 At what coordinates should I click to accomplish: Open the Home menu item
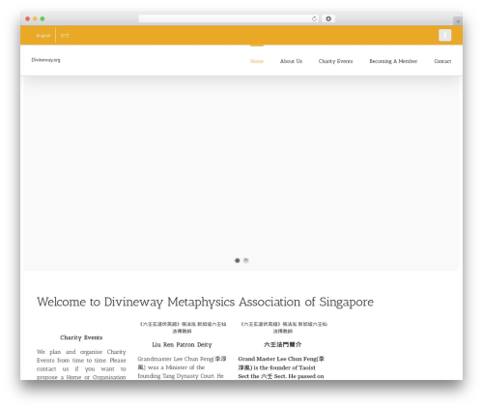pyautogui.click(x=257, y=61)
